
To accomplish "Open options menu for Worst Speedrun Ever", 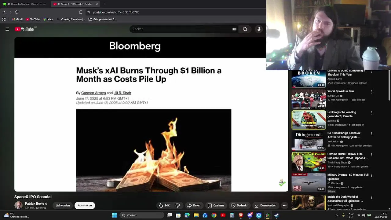I will point(372,92).
